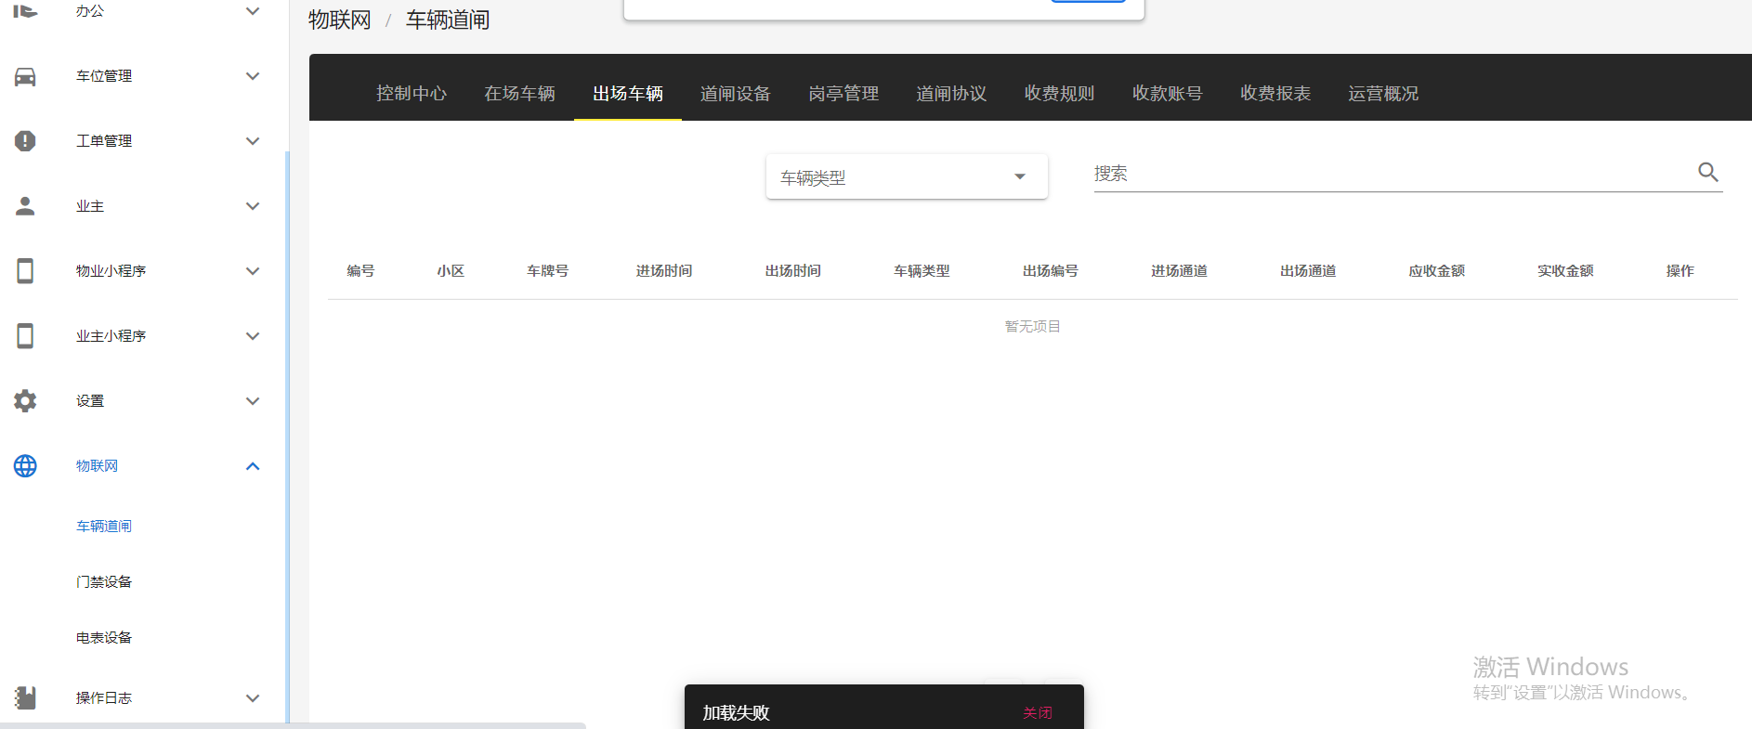Click the 车牌号 column header
Screen dimensions: 1752x729
pos(548,271)
